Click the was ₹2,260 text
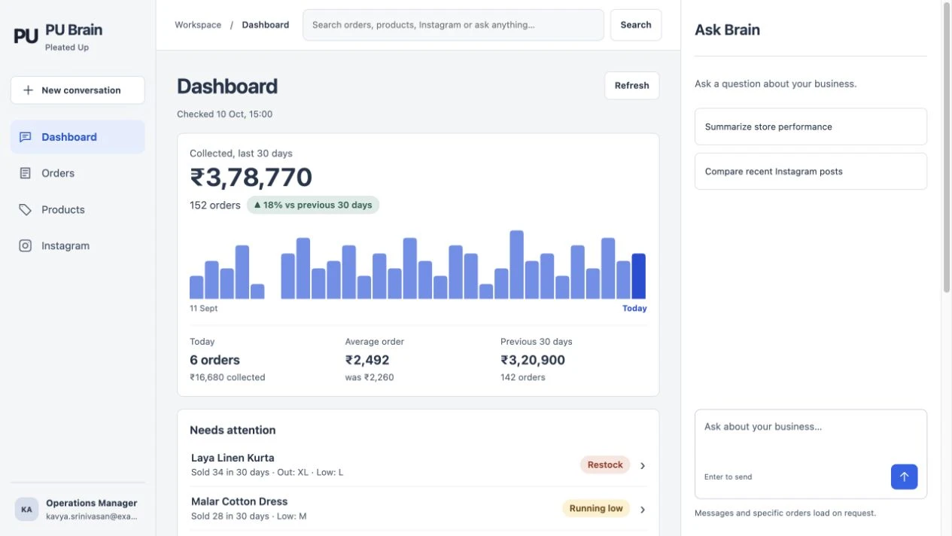 point(370,377)
